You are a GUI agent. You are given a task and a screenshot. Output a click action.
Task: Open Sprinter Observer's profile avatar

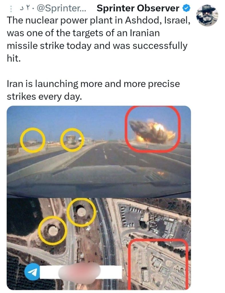pyautogui.click(x=207, y=15)
